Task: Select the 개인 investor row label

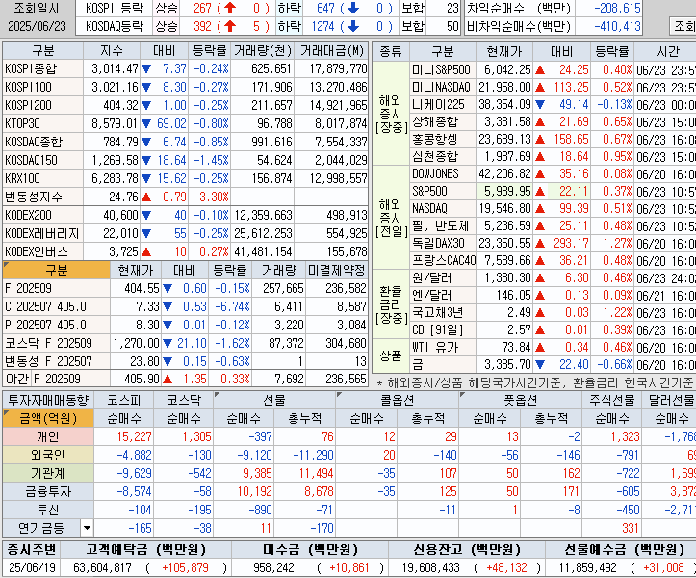Action: [x=48, y=436]
